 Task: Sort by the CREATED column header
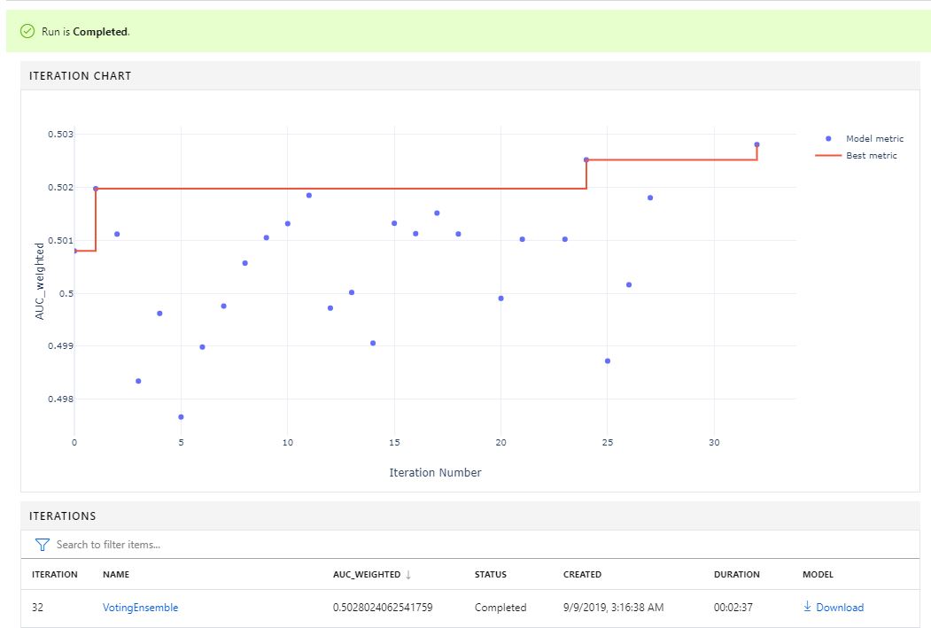[x=582, y=574]
